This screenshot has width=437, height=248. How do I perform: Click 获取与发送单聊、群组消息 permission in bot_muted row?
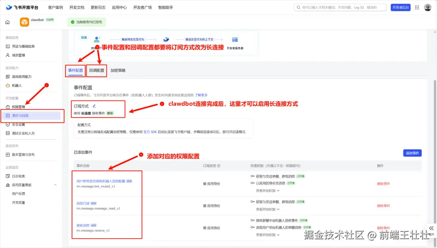(275, 176)
